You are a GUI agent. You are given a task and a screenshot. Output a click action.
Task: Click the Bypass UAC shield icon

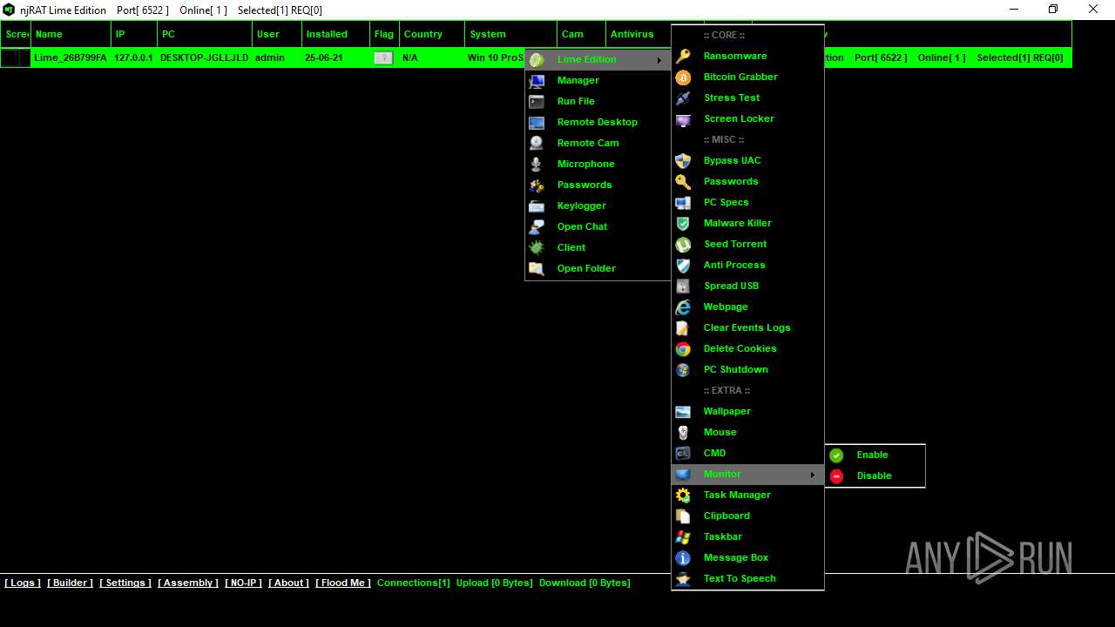pos(684,160)
